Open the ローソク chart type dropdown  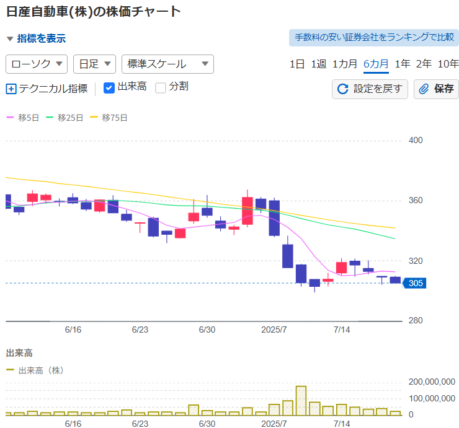37,64
